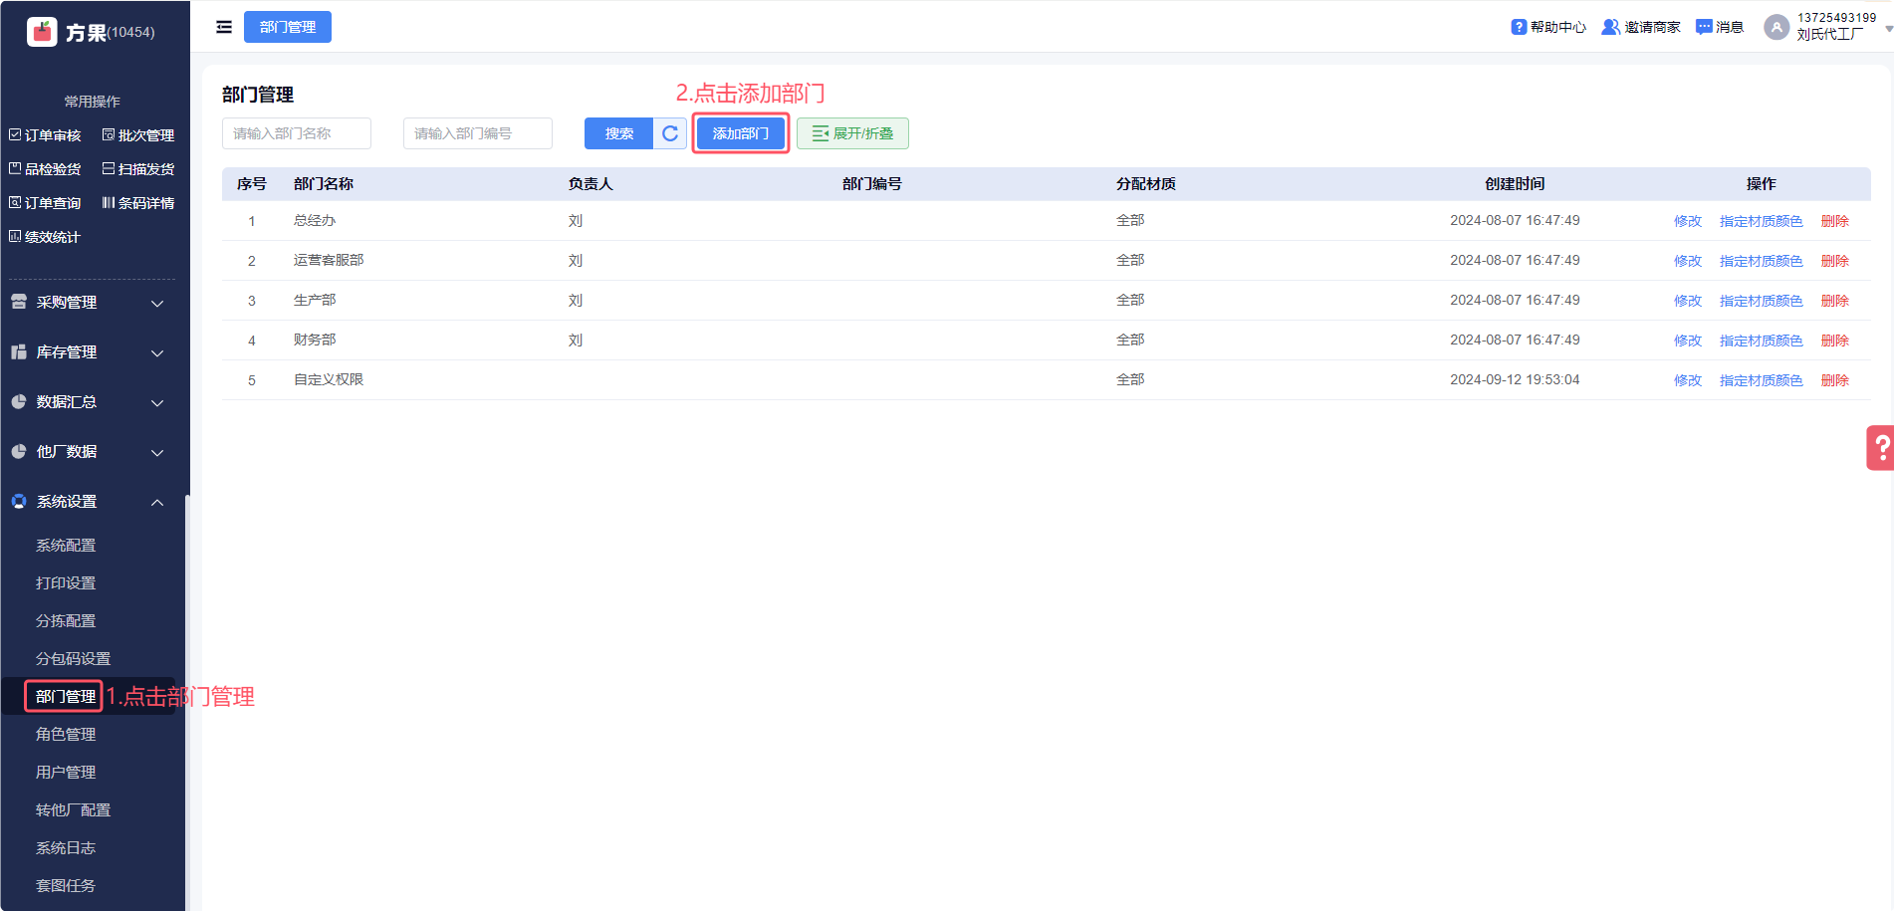Expand the 库存管理 menu
The image size is (1894, 911).
(x=88, y=352)
